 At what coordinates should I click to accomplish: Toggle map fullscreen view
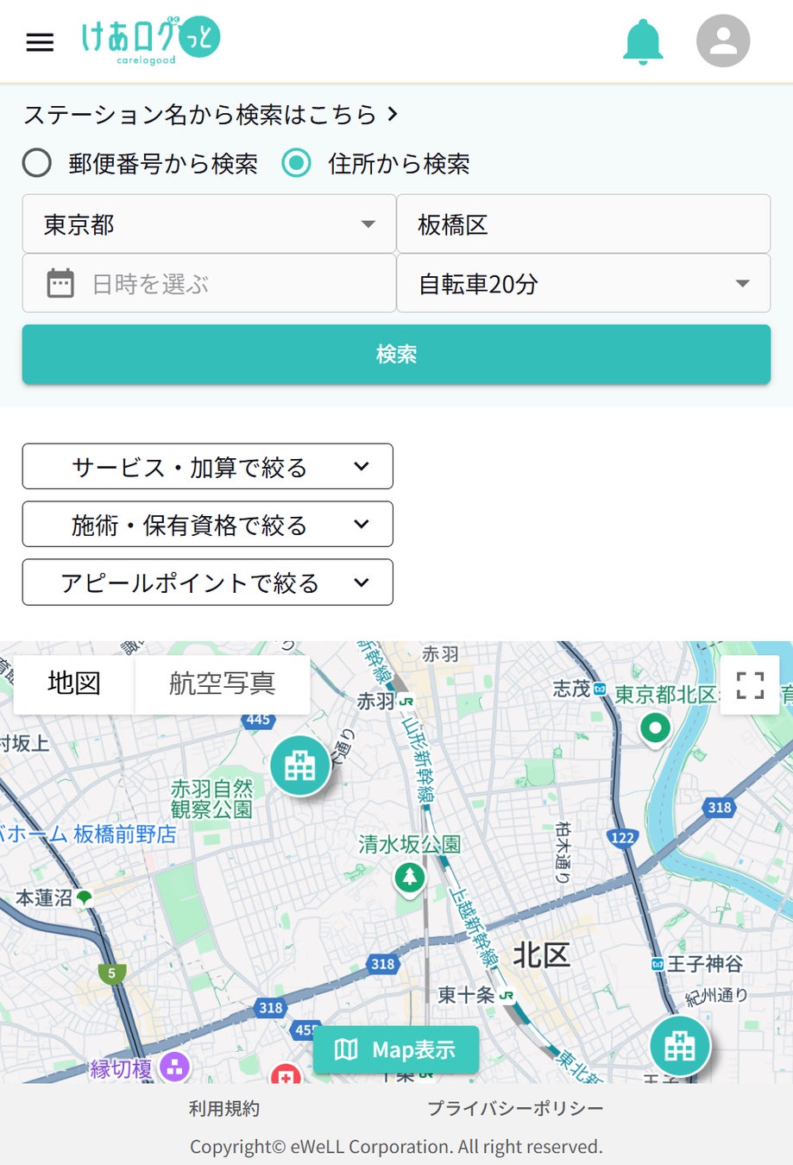[x=750, y=685]
